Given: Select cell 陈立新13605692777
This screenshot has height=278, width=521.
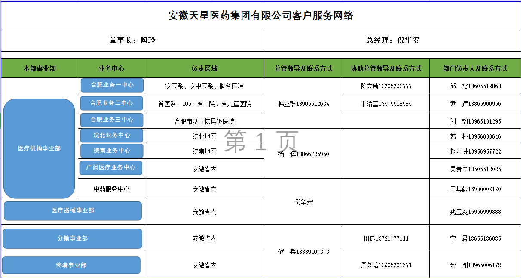Looking at the screenshot, I should [x=386, y=86].
